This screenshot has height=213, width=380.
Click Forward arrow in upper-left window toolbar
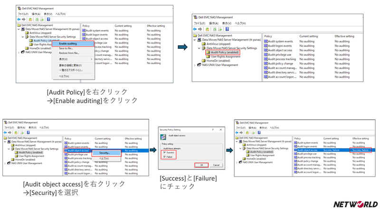[x=23, y=19]
